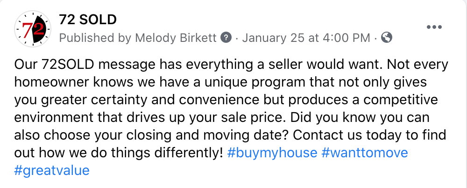Follow the #wanttomove hashtag
Viewport: 467px width, 188px height.
pyautogui.click(x=365, y=153)
